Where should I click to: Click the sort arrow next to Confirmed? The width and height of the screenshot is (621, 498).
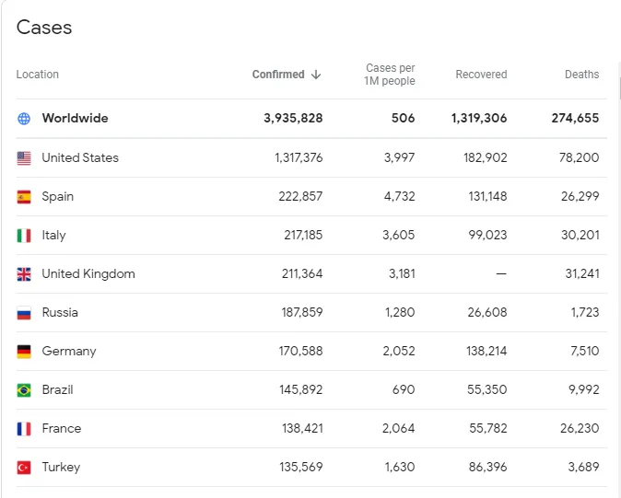tap(316, 75)
